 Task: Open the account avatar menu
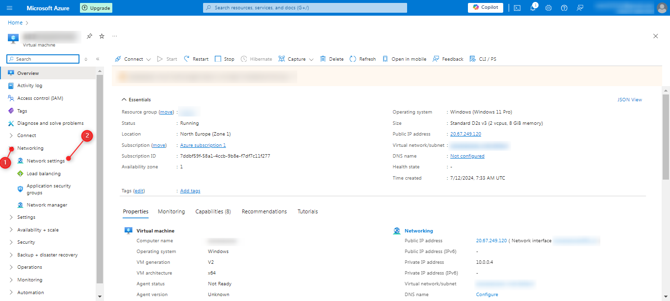[662, 8]
